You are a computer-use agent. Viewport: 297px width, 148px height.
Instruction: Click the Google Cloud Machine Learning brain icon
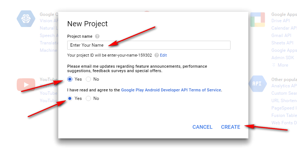click(26, 19)
